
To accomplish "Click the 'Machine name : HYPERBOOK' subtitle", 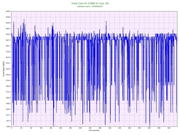I will coord(90,6).
